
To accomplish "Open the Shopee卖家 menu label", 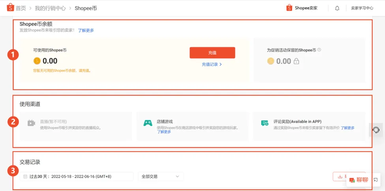I will pyautogui.click(x=306, y=8).
